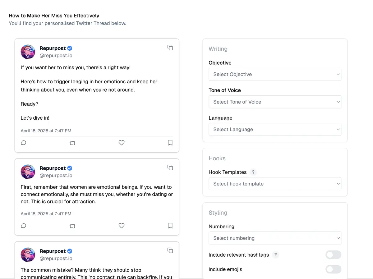Click the retweet icon on the second tweet

point(72,226)
